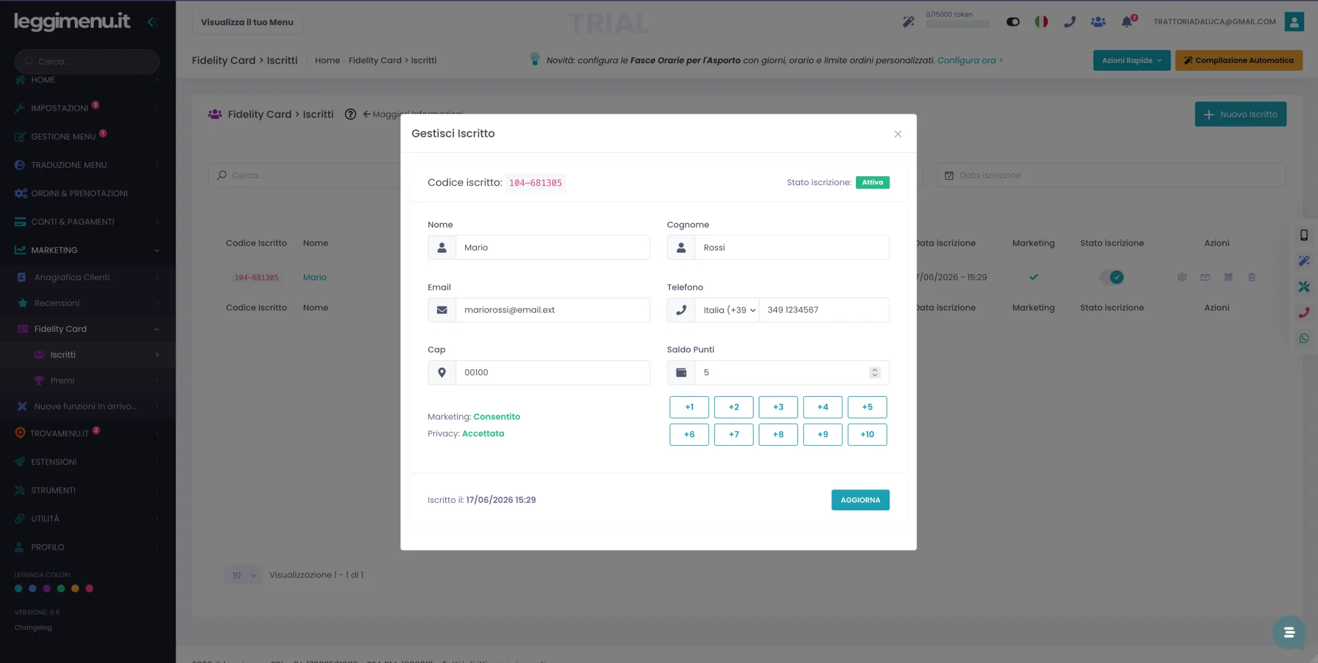Click the Saldo Punti stepper arrows

coord(874,372)
